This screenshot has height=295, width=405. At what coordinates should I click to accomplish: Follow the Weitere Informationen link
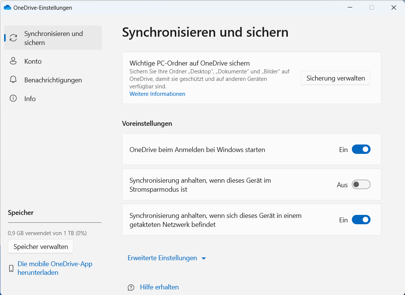coord(157,94)
